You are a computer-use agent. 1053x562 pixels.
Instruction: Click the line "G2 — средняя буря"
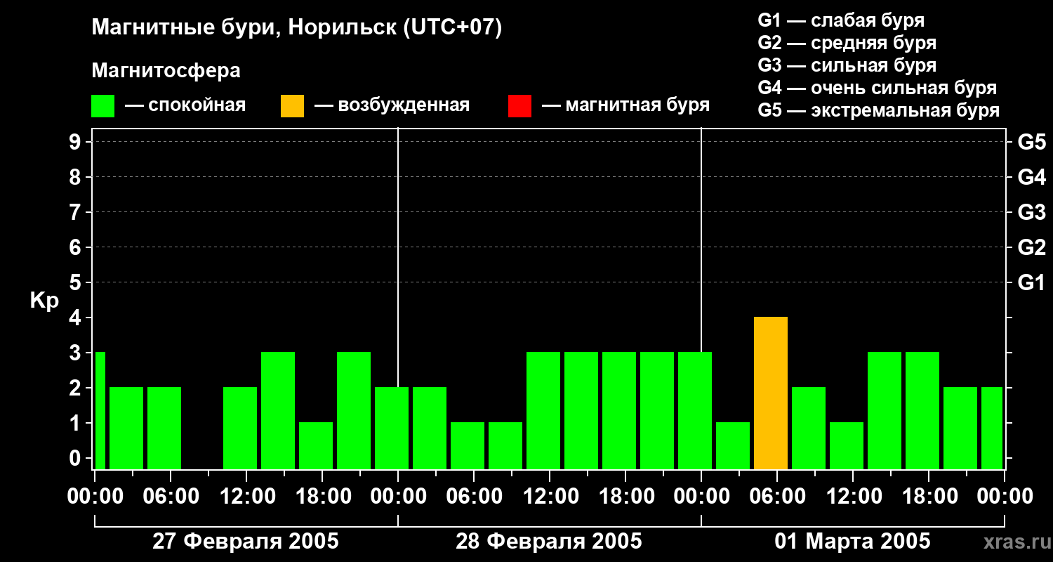pos(847,43)
